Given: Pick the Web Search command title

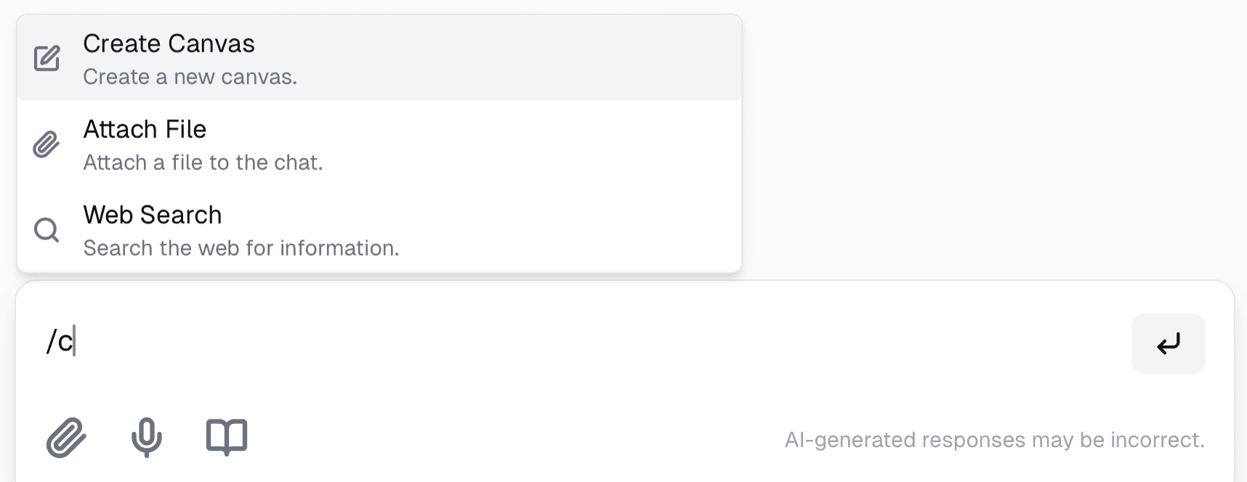Looking at the screenshot, I should (x=153, y=215).
